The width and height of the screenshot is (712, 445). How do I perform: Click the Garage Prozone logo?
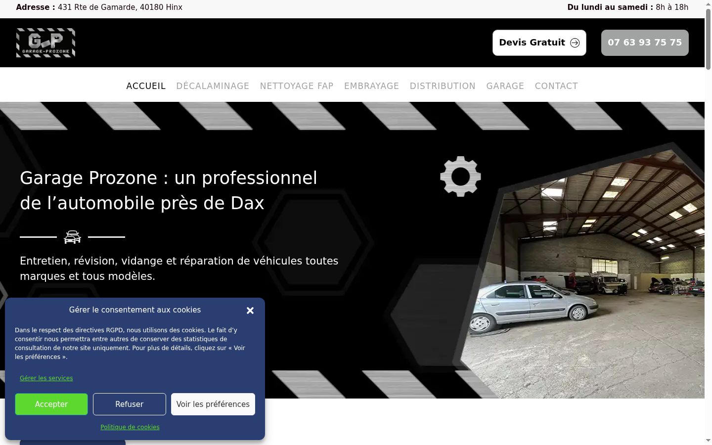[x=45, y=43]
